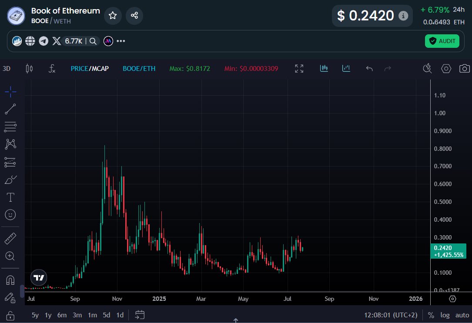The image size is (472, 323).
Task: Toggle BOOE/ETH pair denomination
Action: [x=139, y=69]
